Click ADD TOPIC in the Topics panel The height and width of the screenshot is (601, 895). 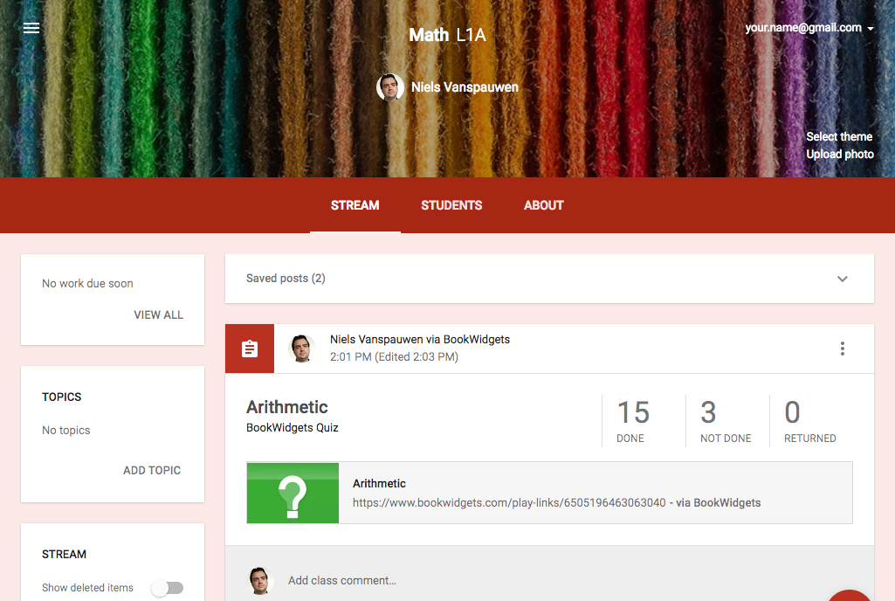pyautogui.click(x=151, y=470)
